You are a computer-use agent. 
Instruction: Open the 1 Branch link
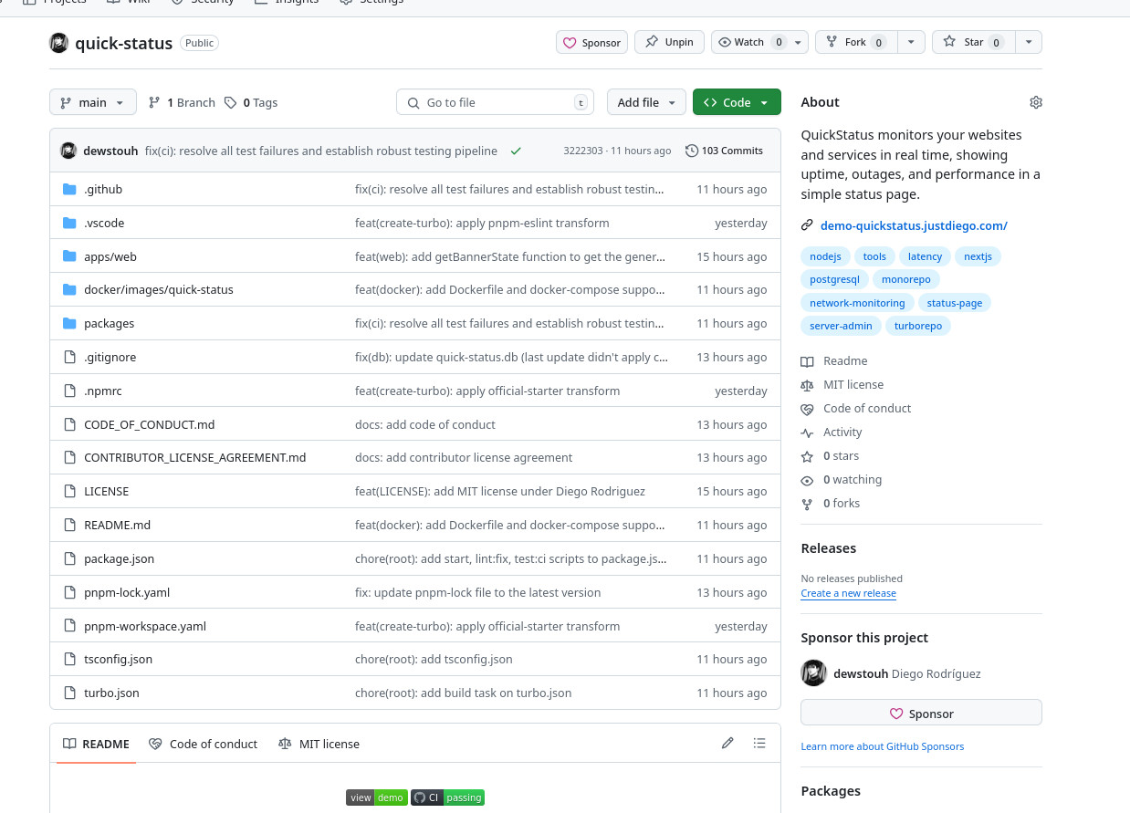pos(182,102)
